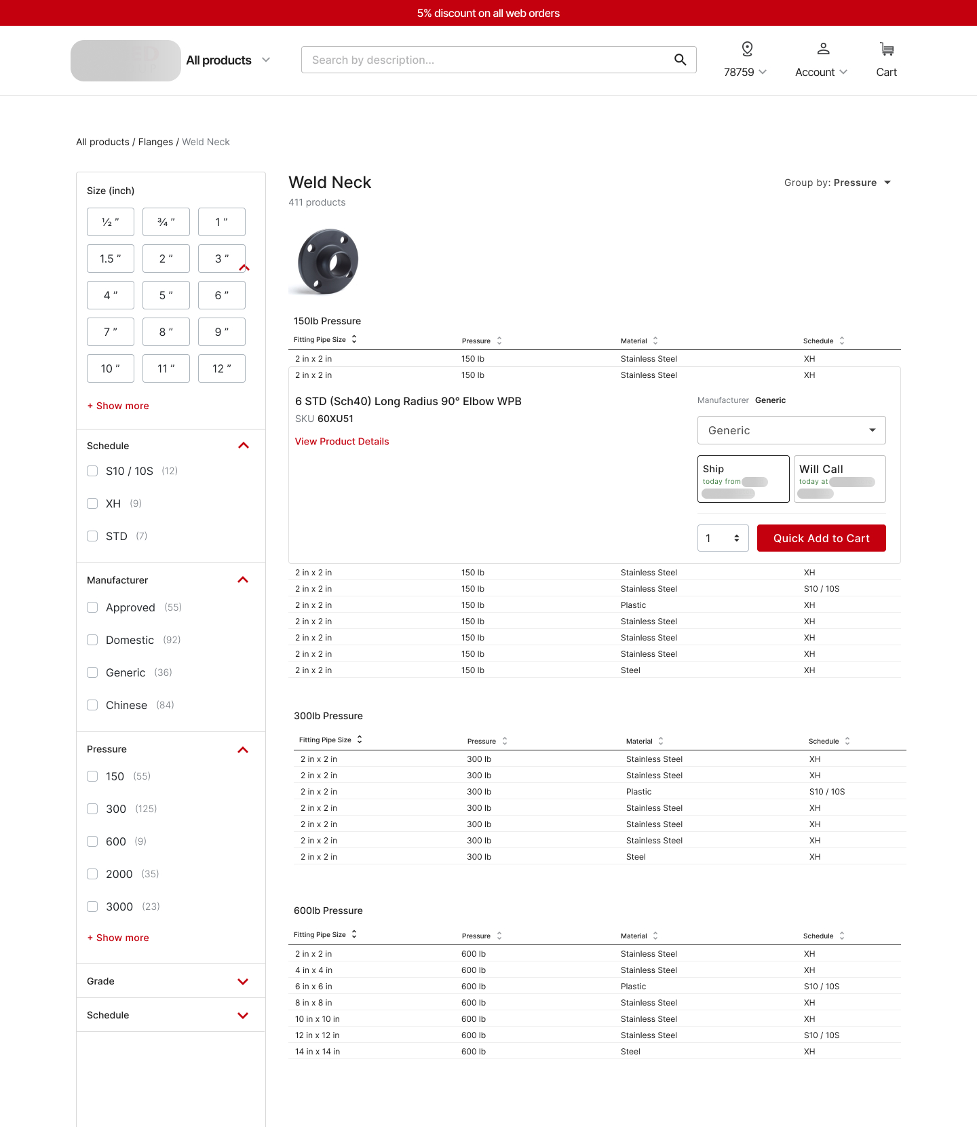Choose the 10 inch size filter
This screenshot has height=1127, width=977.
click(111, 368)
